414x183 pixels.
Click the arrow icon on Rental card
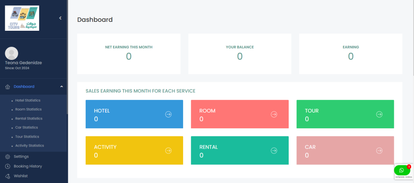tap(274, 151)
